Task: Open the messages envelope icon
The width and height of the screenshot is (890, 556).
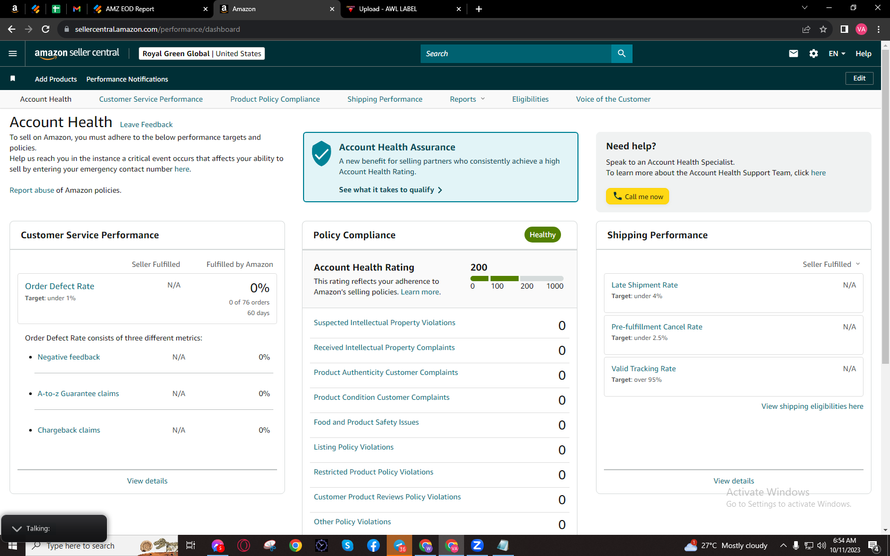Action: tap(793, 53)
